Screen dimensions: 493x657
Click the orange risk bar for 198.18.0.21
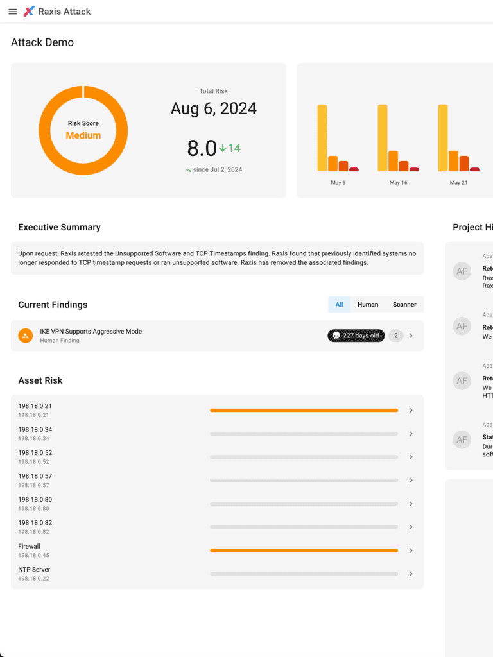click(304, 410)
